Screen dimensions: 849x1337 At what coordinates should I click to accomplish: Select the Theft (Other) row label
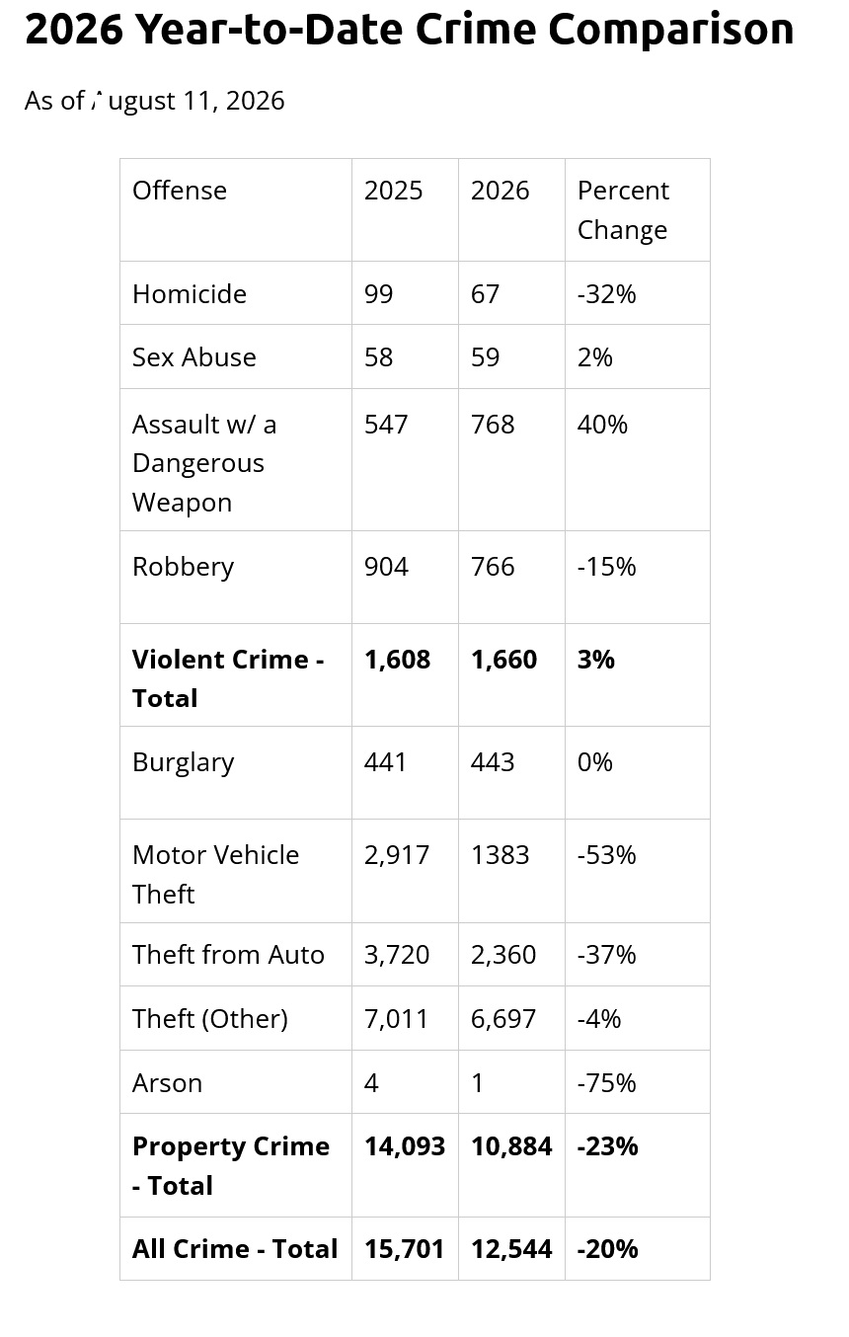click(210, 1019)
